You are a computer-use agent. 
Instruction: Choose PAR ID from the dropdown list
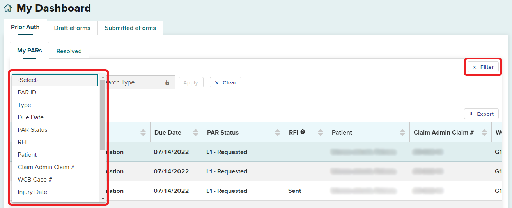click(x=27, y=93)
